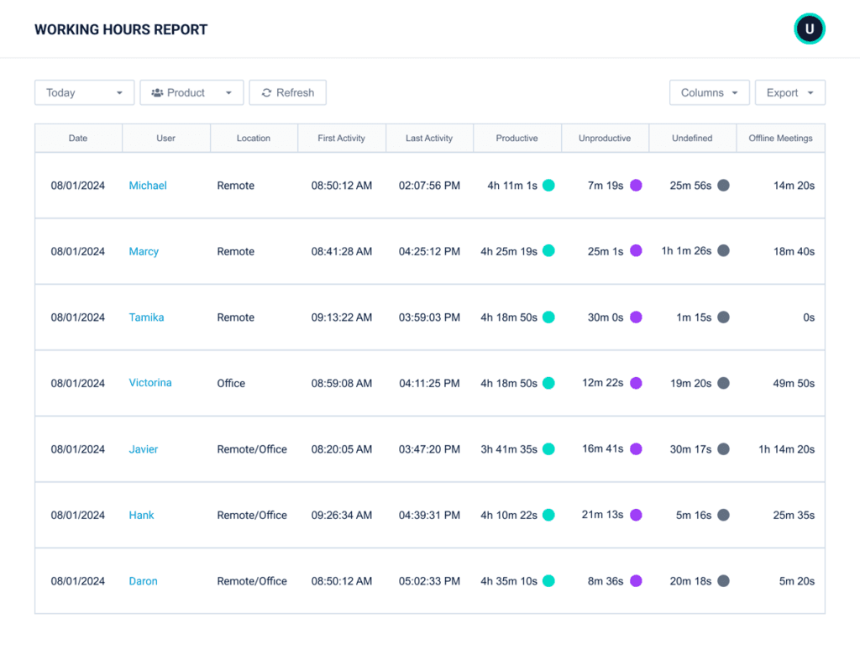Viewport: 860px width, 645px height.
Task: Click the teal productive indicator in Michael's row
Action: [548, 185]
